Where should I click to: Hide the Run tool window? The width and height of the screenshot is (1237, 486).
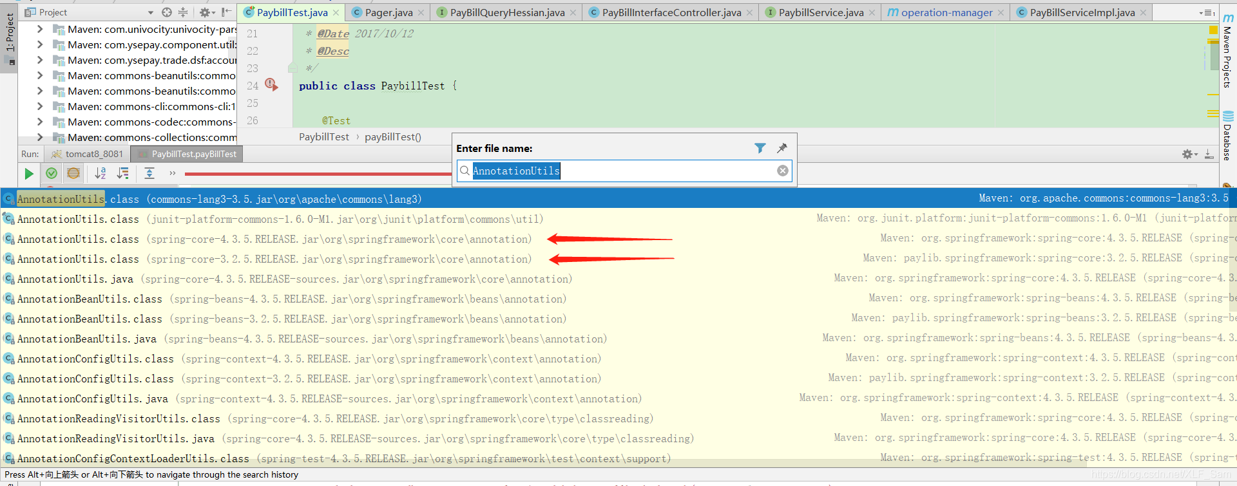click(1209, 154)
